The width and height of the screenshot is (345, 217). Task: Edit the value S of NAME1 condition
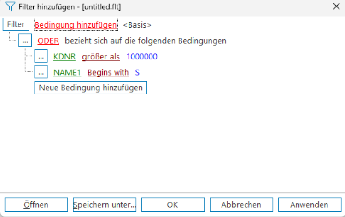point(137,72)
